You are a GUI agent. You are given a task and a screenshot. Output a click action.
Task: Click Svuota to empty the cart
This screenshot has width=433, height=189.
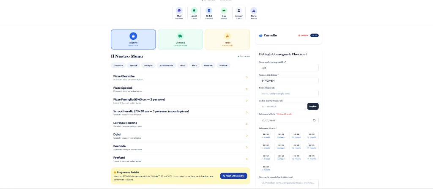303,36
